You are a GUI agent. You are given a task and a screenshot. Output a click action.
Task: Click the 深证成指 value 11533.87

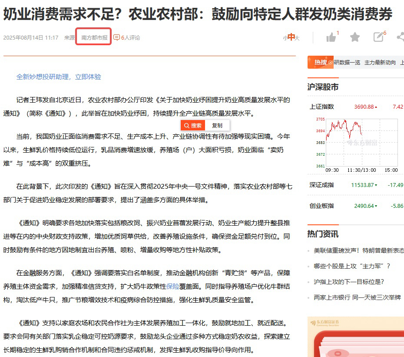[362, 185]
